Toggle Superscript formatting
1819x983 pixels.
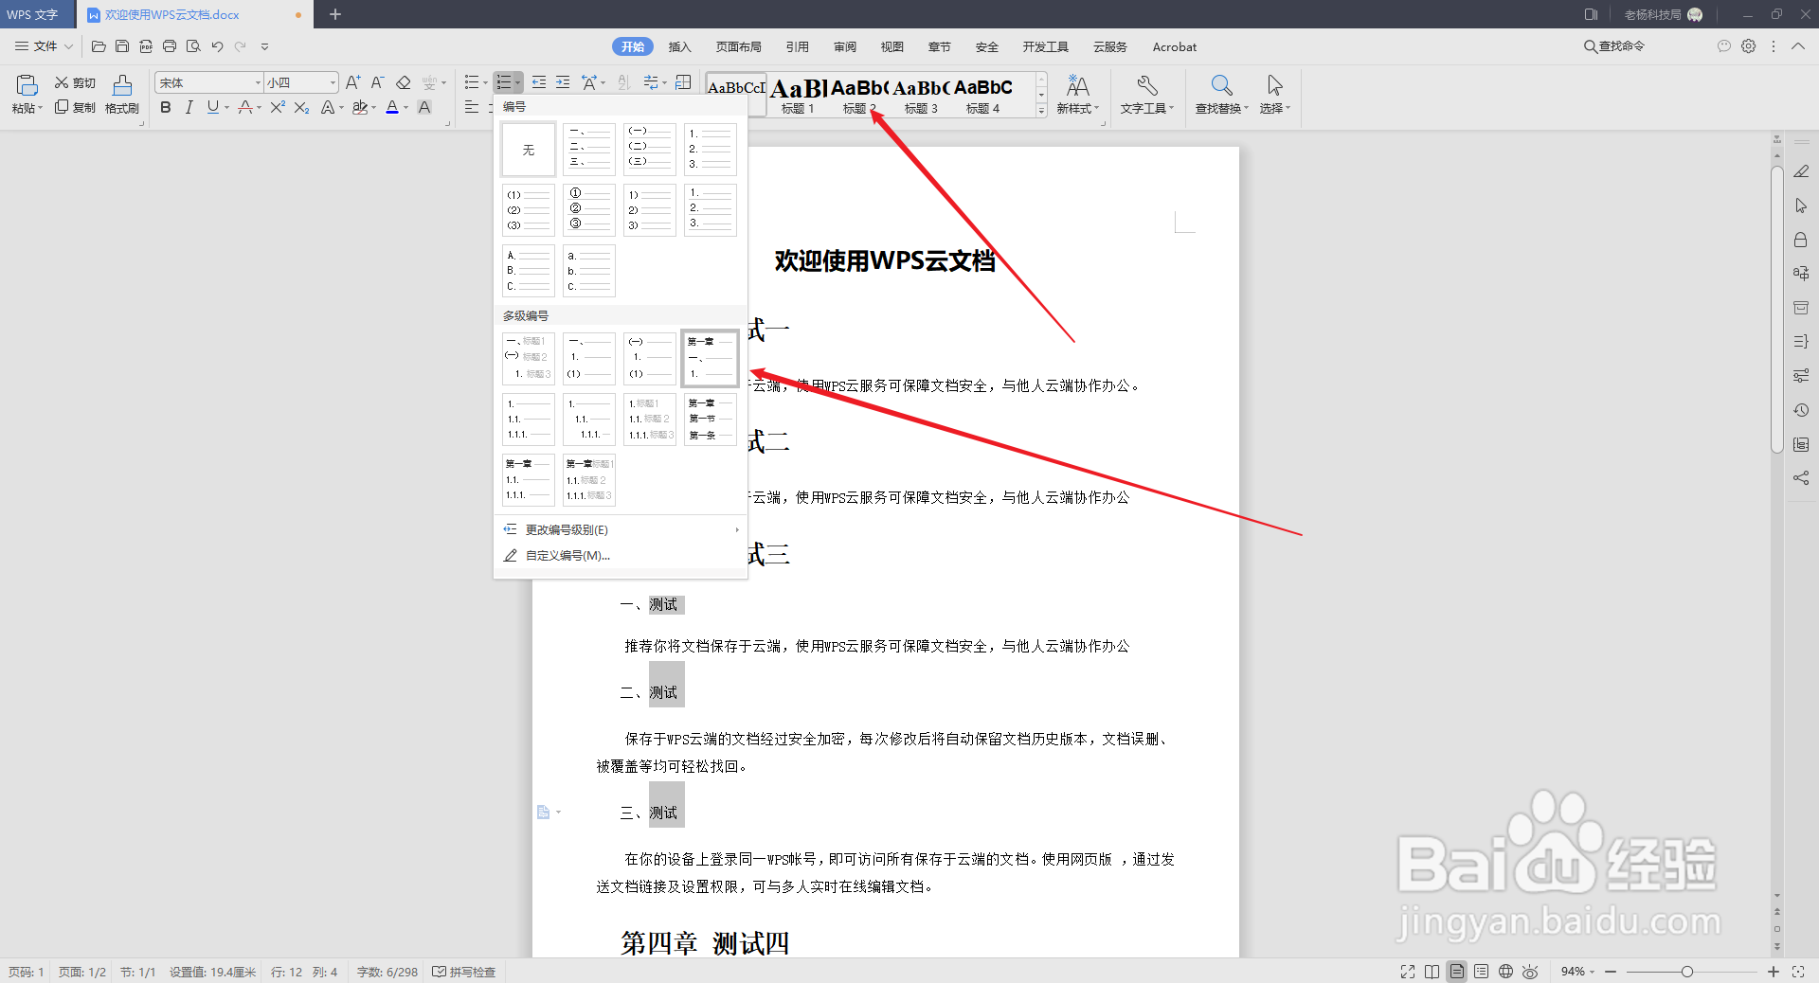click(x=278, y=108)
